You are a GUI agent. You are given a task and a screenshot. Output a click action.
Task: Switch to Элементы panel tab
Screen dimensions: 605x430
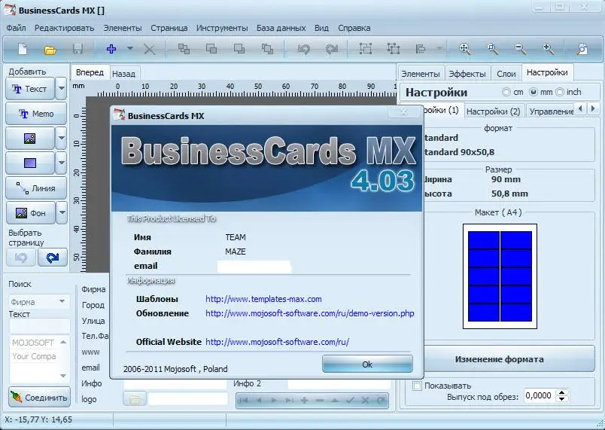pyautogui.click(x=421, y=73)
